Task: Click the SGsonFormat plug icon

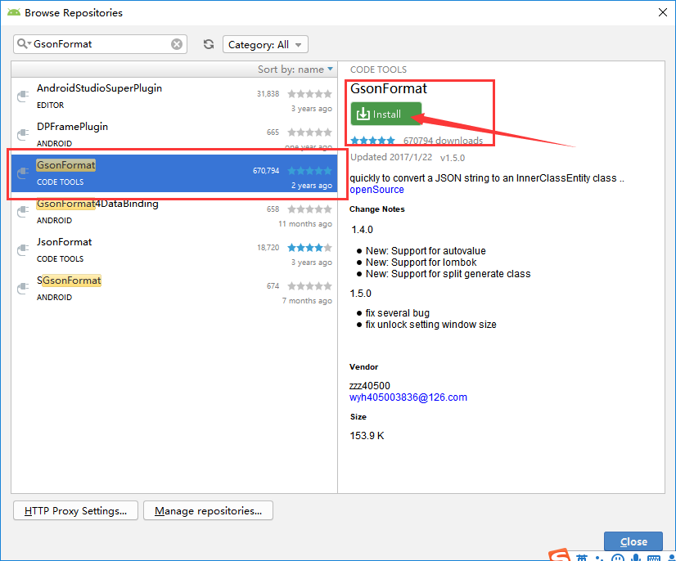Action: (x=22, y=288)
